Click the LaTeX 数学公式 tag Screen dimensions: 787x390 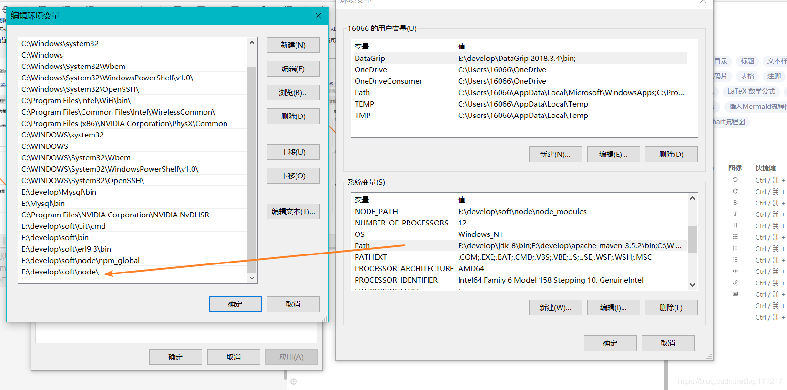click(x=751, y=91)
